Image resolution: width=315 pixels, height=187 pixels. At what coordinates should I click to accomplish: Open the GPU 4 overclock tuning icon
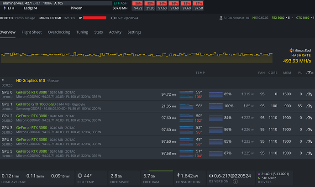tap(309, 141)
